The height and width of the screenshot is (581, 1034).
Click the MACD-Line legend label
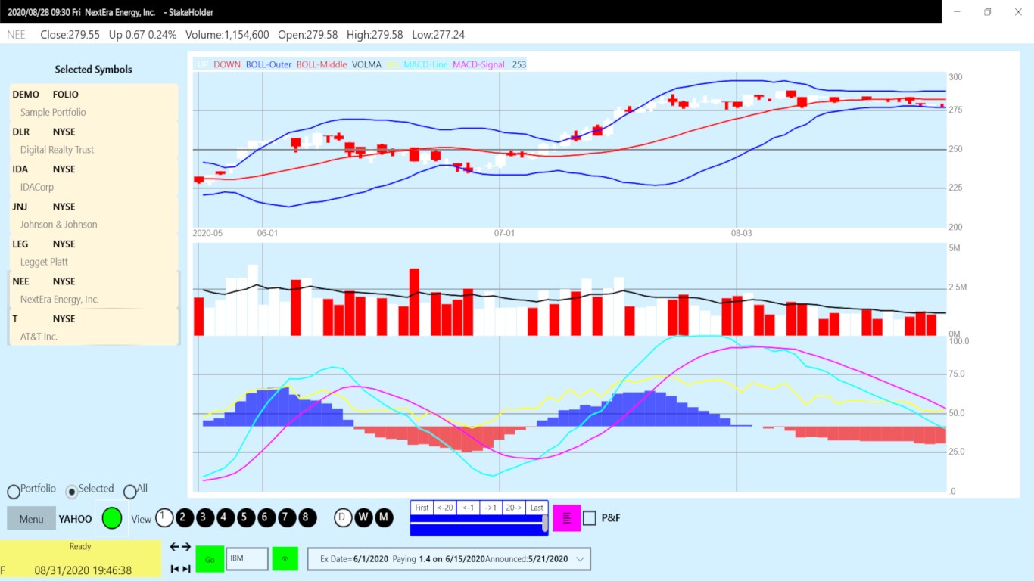425,64
